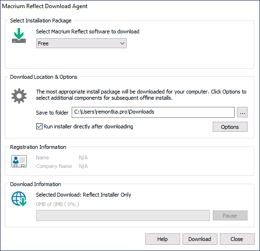Click the registration ID card icon
The image size is (260, 251).
19,161
